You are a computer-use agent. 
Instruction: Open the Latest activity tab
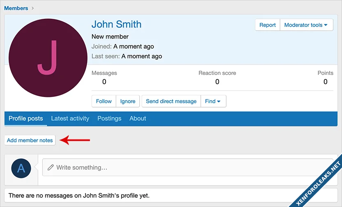(70, 118)
